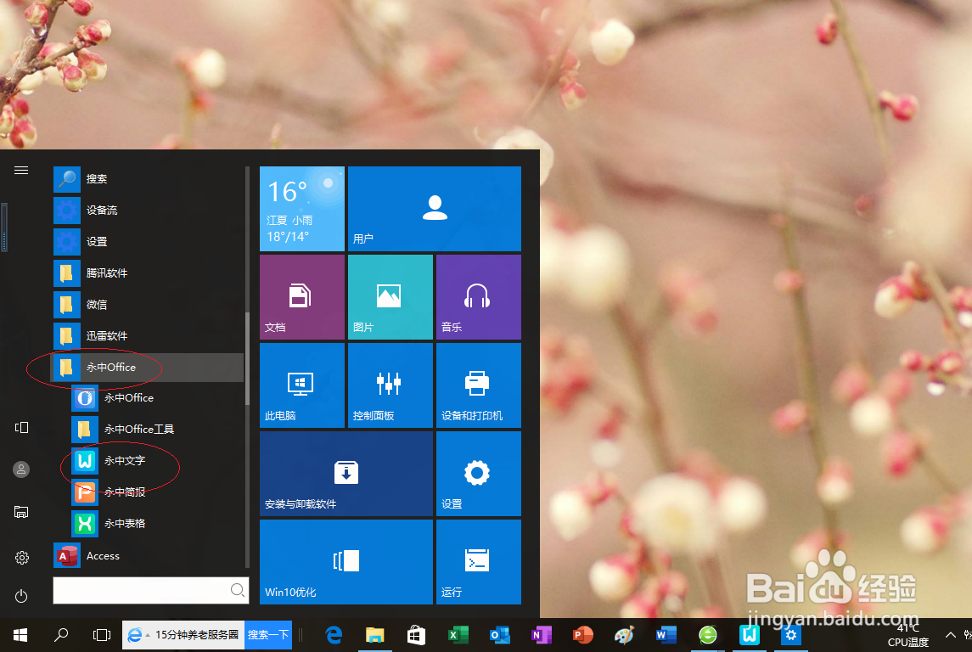Open the settings gear in start sidebar
The width and height of the screenshot is (972, 652).
[21, 558]
